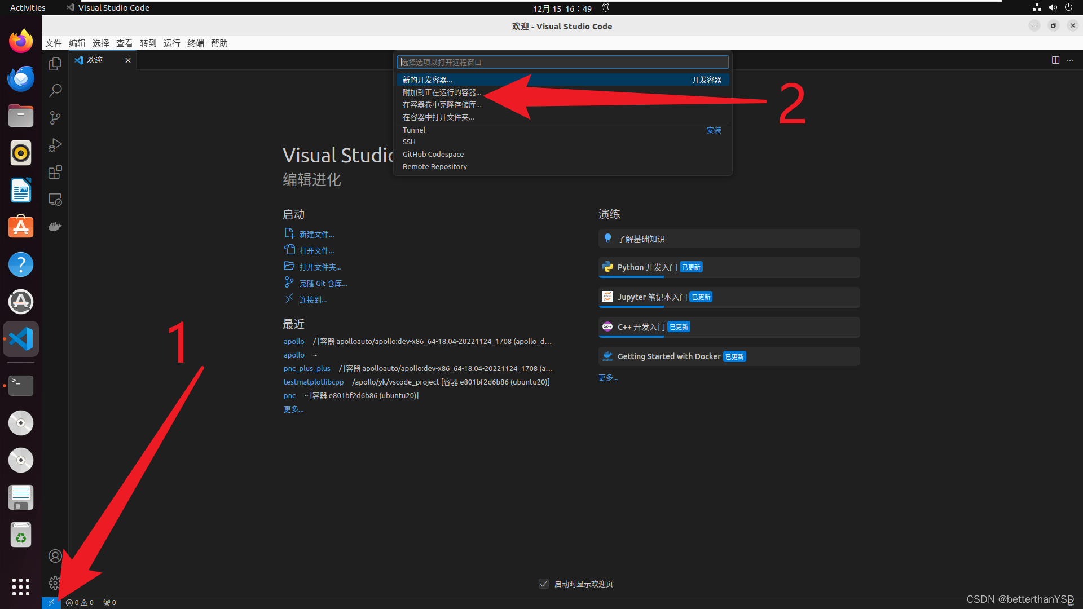1083x609 pixels.
Task: Open the Docker view in activity bar
Action: click(x=55, y=226)
